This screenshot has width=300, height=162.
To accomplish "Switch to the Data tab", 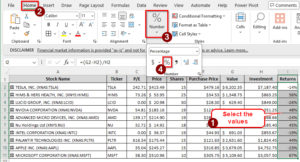I will click(141, 6).
